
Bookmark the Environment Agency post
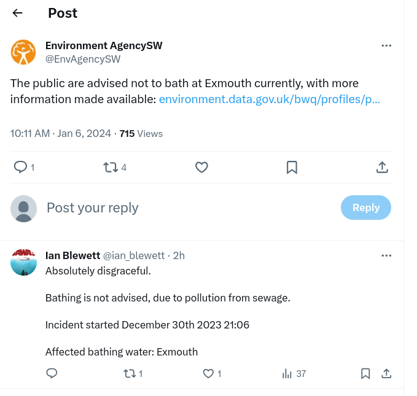pyautogui.click(x=292, y=167)
